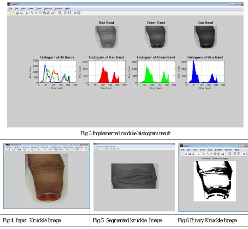Activate Zoom Out tool in Figure 7 toolbar
This screenshot has height=229, width=248.
208,154
